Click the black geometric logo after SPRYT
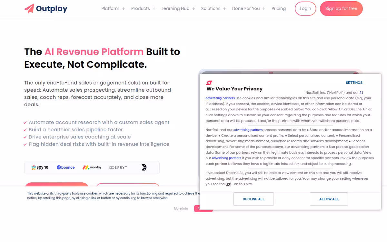The width and height of the screenshot is (387, 242). pyautogui.click(x=144, y=167)
